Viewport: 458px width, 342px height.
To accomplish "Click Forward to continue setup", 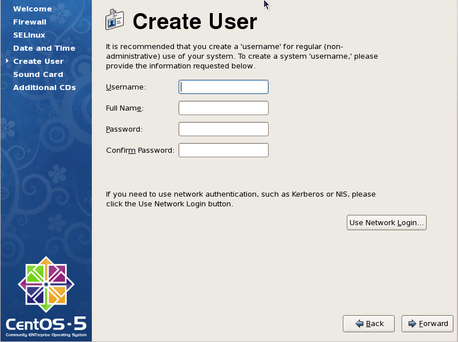I will (x=427, y=324).
